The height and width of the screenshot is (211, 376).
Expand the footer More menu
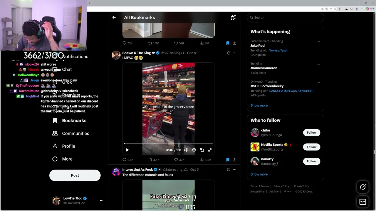[x=288, y=192]
